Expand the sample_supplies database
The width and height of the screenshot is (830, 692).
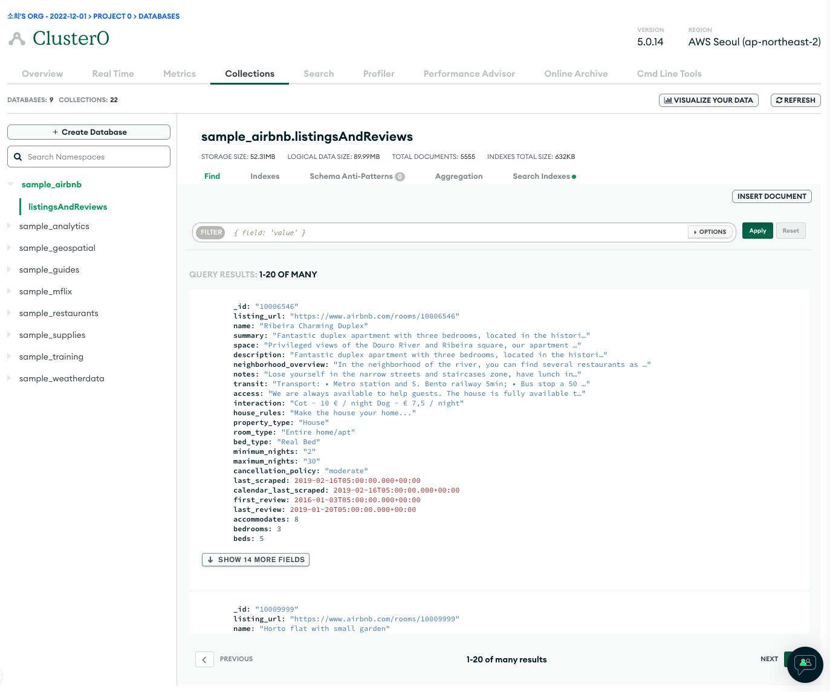click(x=9, y=335)
